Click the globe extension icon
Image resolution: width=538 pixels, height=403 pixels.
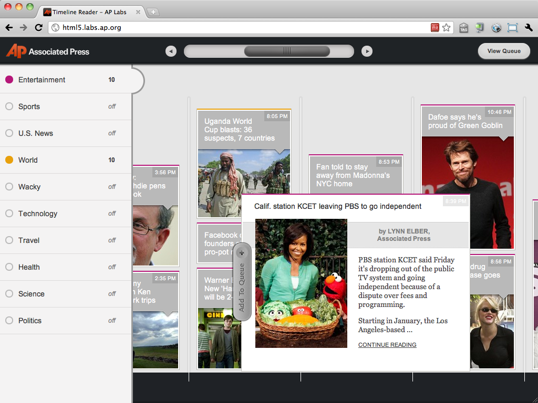point(496,28)
